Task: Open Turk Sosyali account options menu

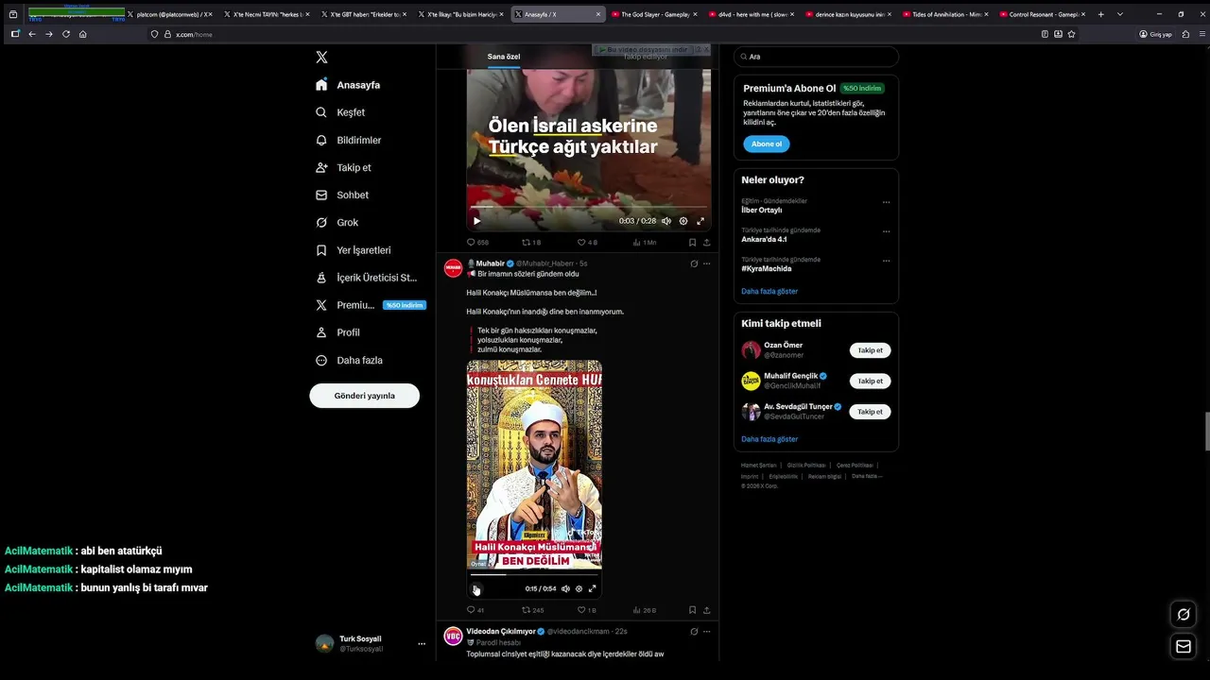Action: [x=422, y=644]
